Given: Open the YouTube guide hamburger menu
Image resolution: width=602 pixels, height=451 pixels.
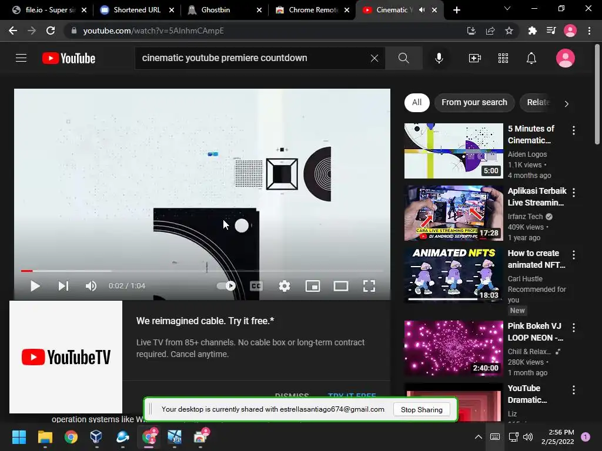Looking at the screenshot, I should [21, 58].
